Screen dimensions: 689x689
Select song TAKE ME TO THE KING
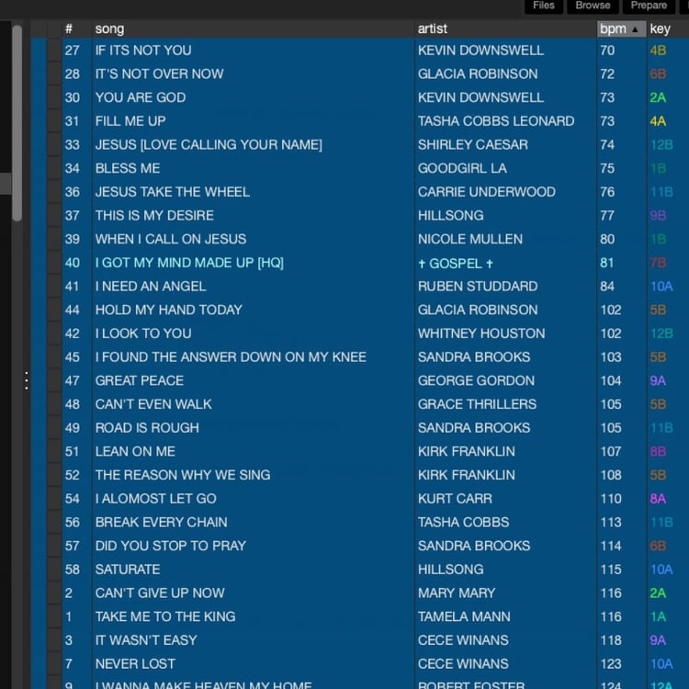(x=165, y=616)
